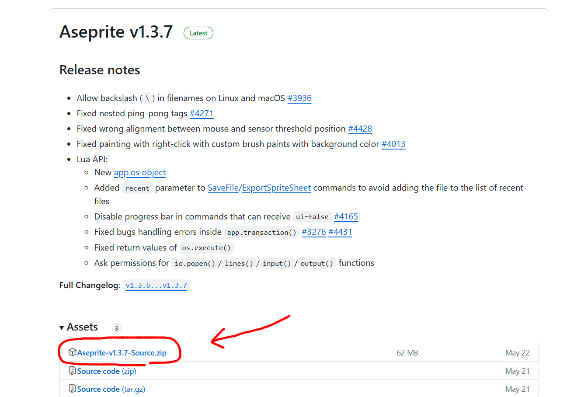
Task: Open issue #4271 about ping-pong tags
Action: (x=202, y=113)
